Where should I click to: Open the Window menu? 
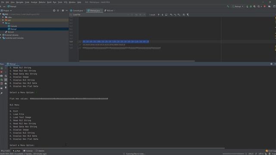[72, 2]
